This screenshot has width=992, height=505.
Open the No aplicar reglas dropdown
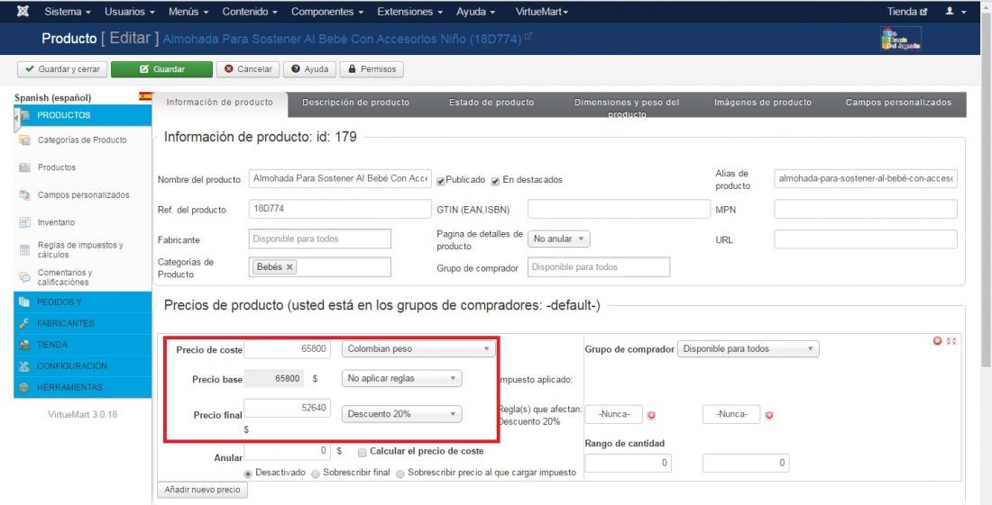401,378
